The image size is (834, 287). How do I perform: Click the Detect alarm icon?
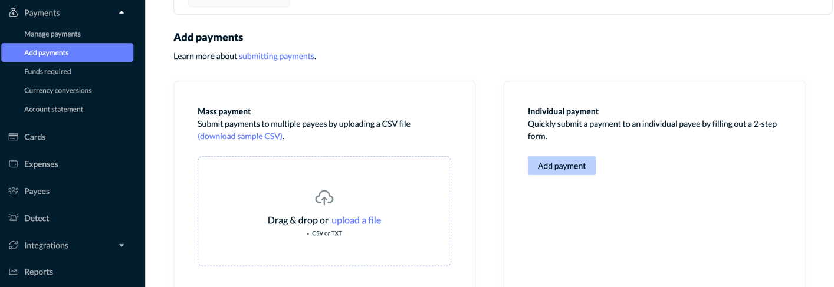coord(13,218)
